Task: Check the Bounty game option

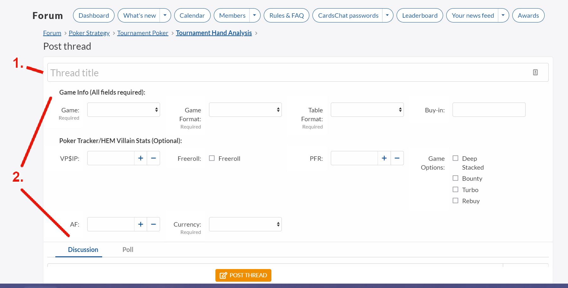Action: (455, 178)
